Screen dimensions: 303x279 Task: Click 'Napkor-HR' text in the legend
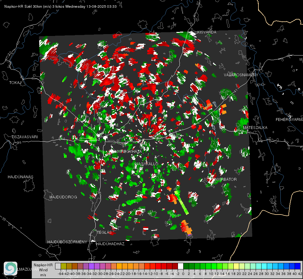point(43,265)
